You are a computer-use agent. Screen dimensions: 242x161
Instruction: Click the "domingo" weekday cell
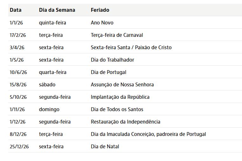[49, 109]
